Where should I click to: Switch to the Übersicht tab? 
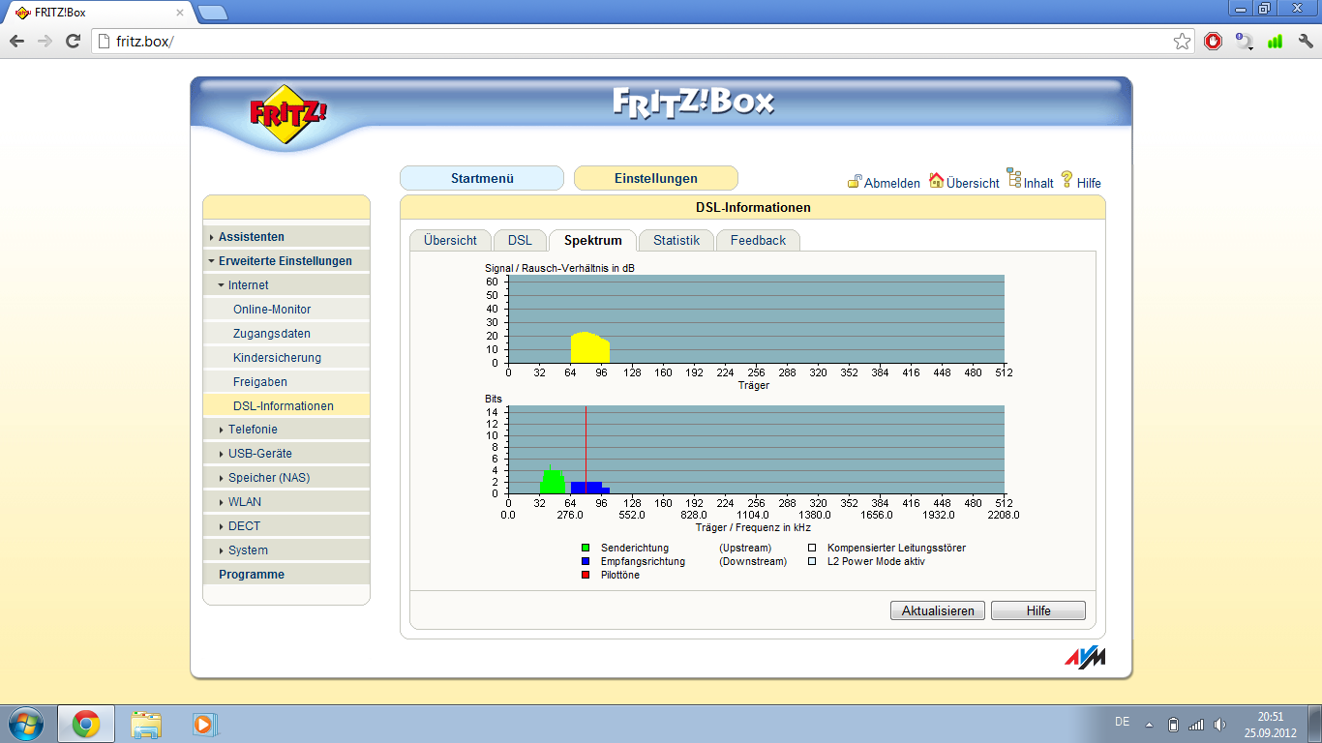click(450, 241)
